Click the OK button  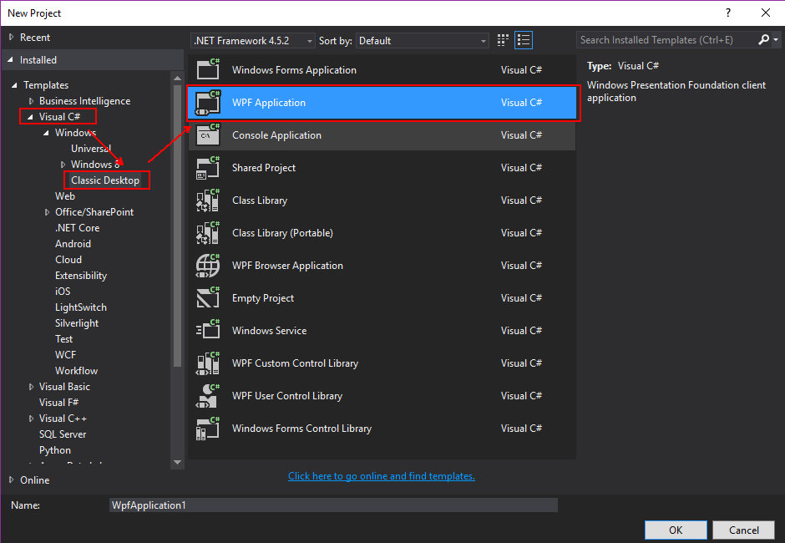click(x=676, y=530)
